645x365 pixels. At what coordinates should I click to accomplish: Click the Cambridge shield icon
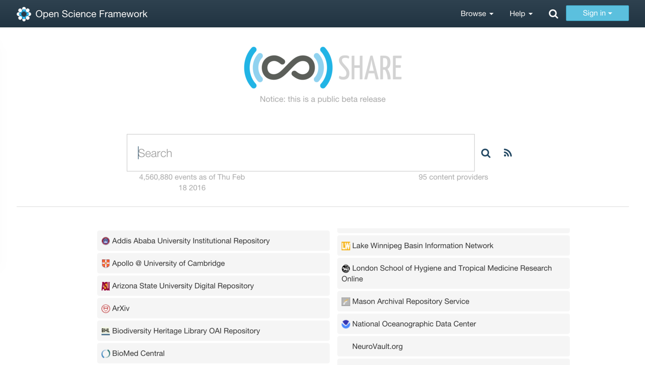pos(106,264)
